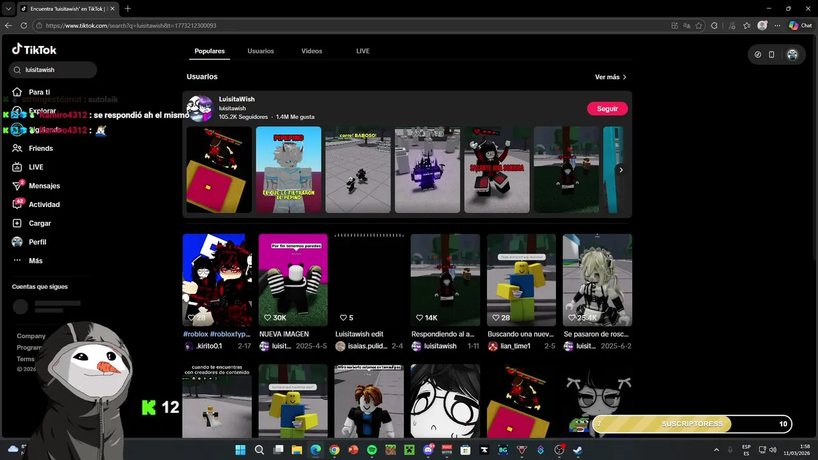The image size is (818, 460).
Task: Click the mobile app phone icon
Action: tap(771, 55)
